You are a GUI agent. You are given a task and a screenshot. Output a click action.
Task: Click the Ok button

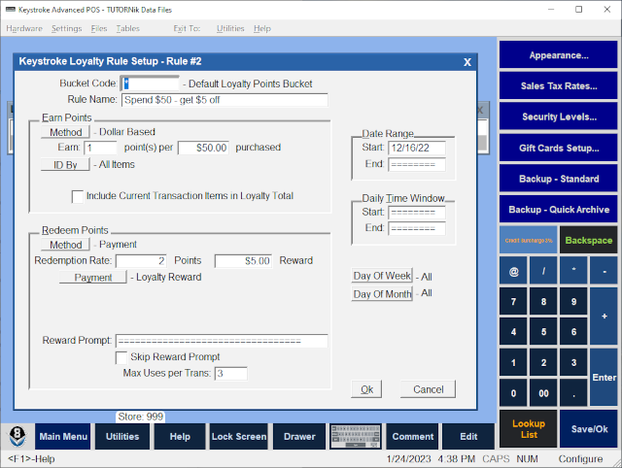point(367,389)
